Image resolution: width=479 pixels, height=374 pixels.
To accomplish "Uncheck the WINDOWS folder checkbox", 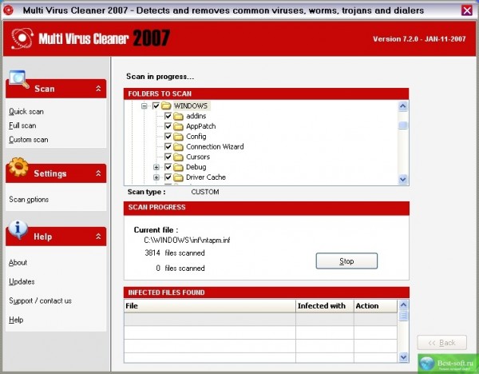I will 156,105.
